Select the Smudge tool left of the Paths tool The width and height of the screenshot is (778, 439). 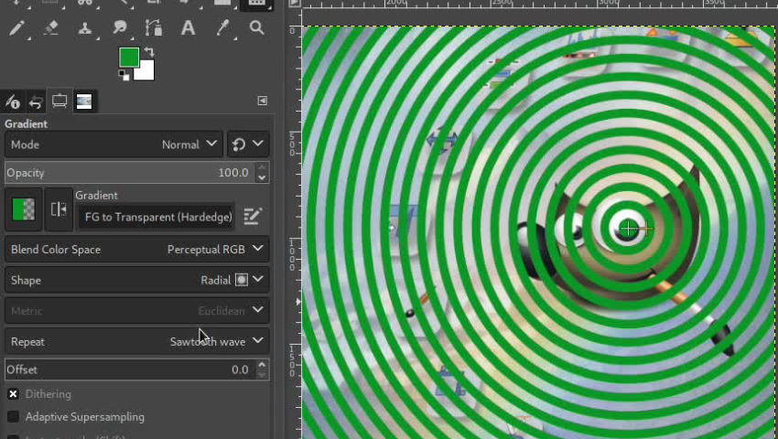(120, 27)
